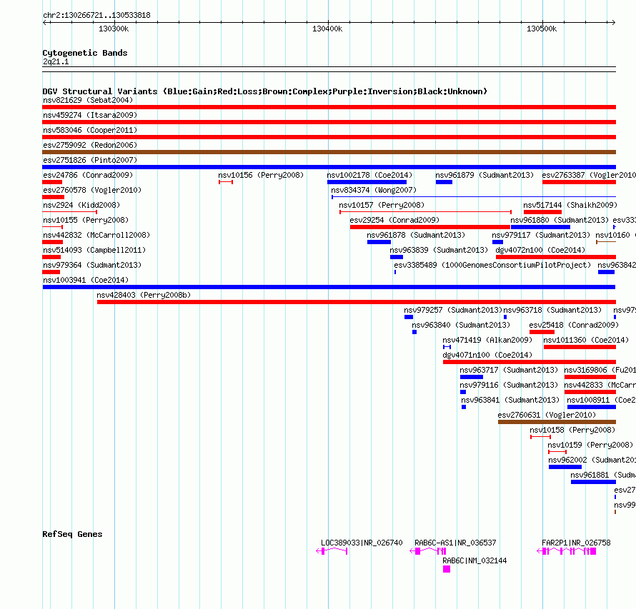
Task: Click the right arrow at the ruler end
Action: [613, 22]
